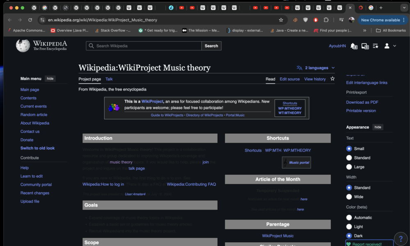Click the browser address bar URL
The height and width of the screenshot is (246, 410).
tap(102, 20)
